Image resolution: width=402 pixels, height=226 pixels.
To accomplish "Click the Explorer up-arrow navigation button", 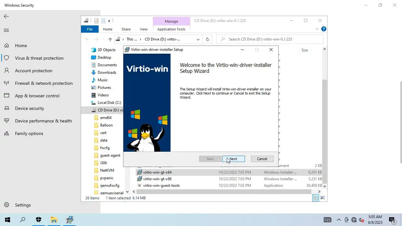I will pos(110,39).
